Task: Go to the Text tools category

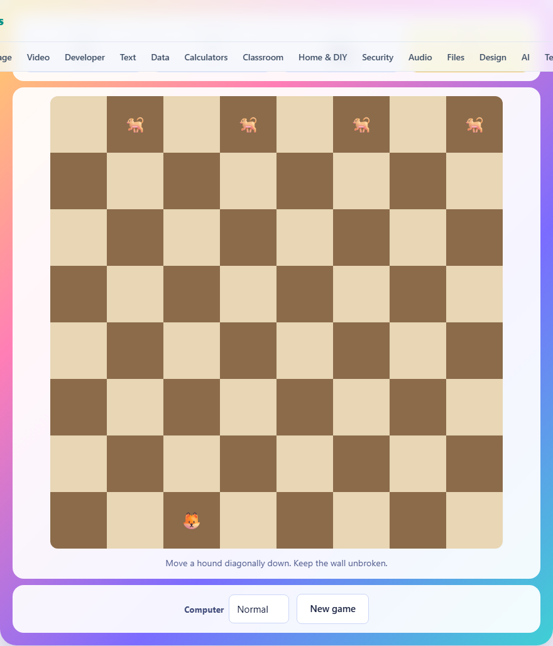Action: pos(128,57)
